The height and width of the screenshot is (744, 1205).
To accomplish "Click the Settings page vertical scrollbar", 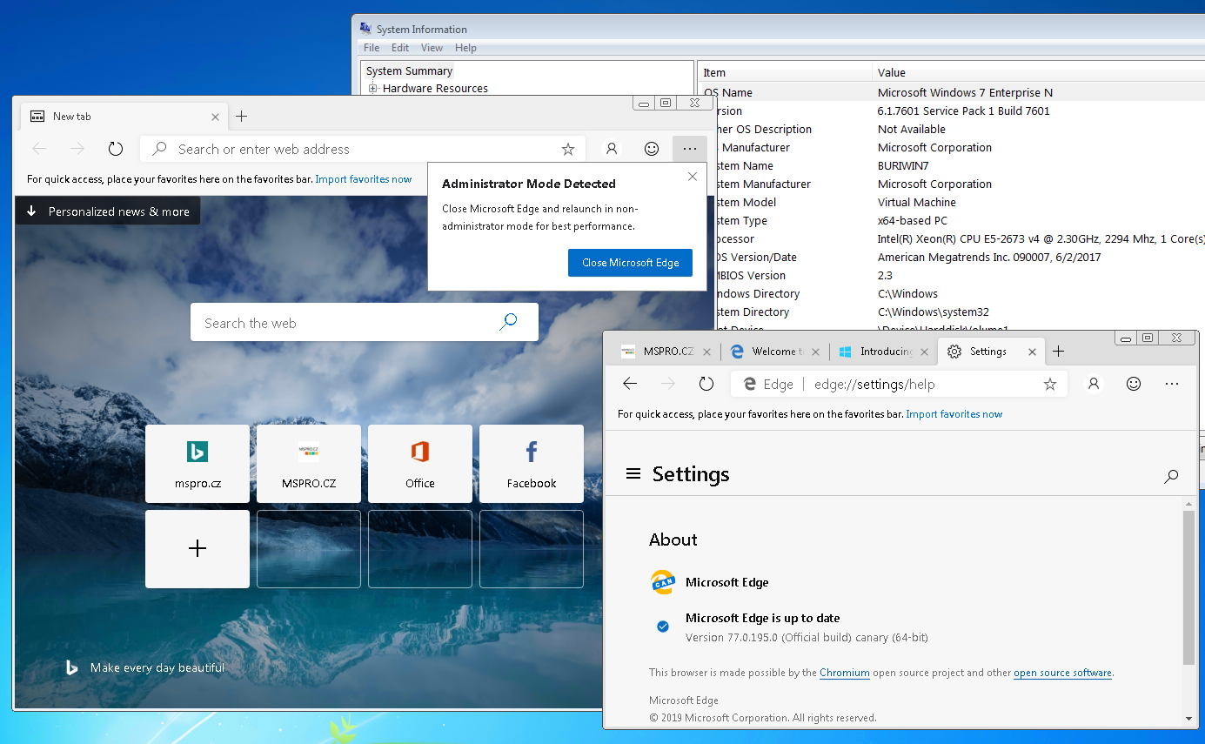I will (1189, 587).
